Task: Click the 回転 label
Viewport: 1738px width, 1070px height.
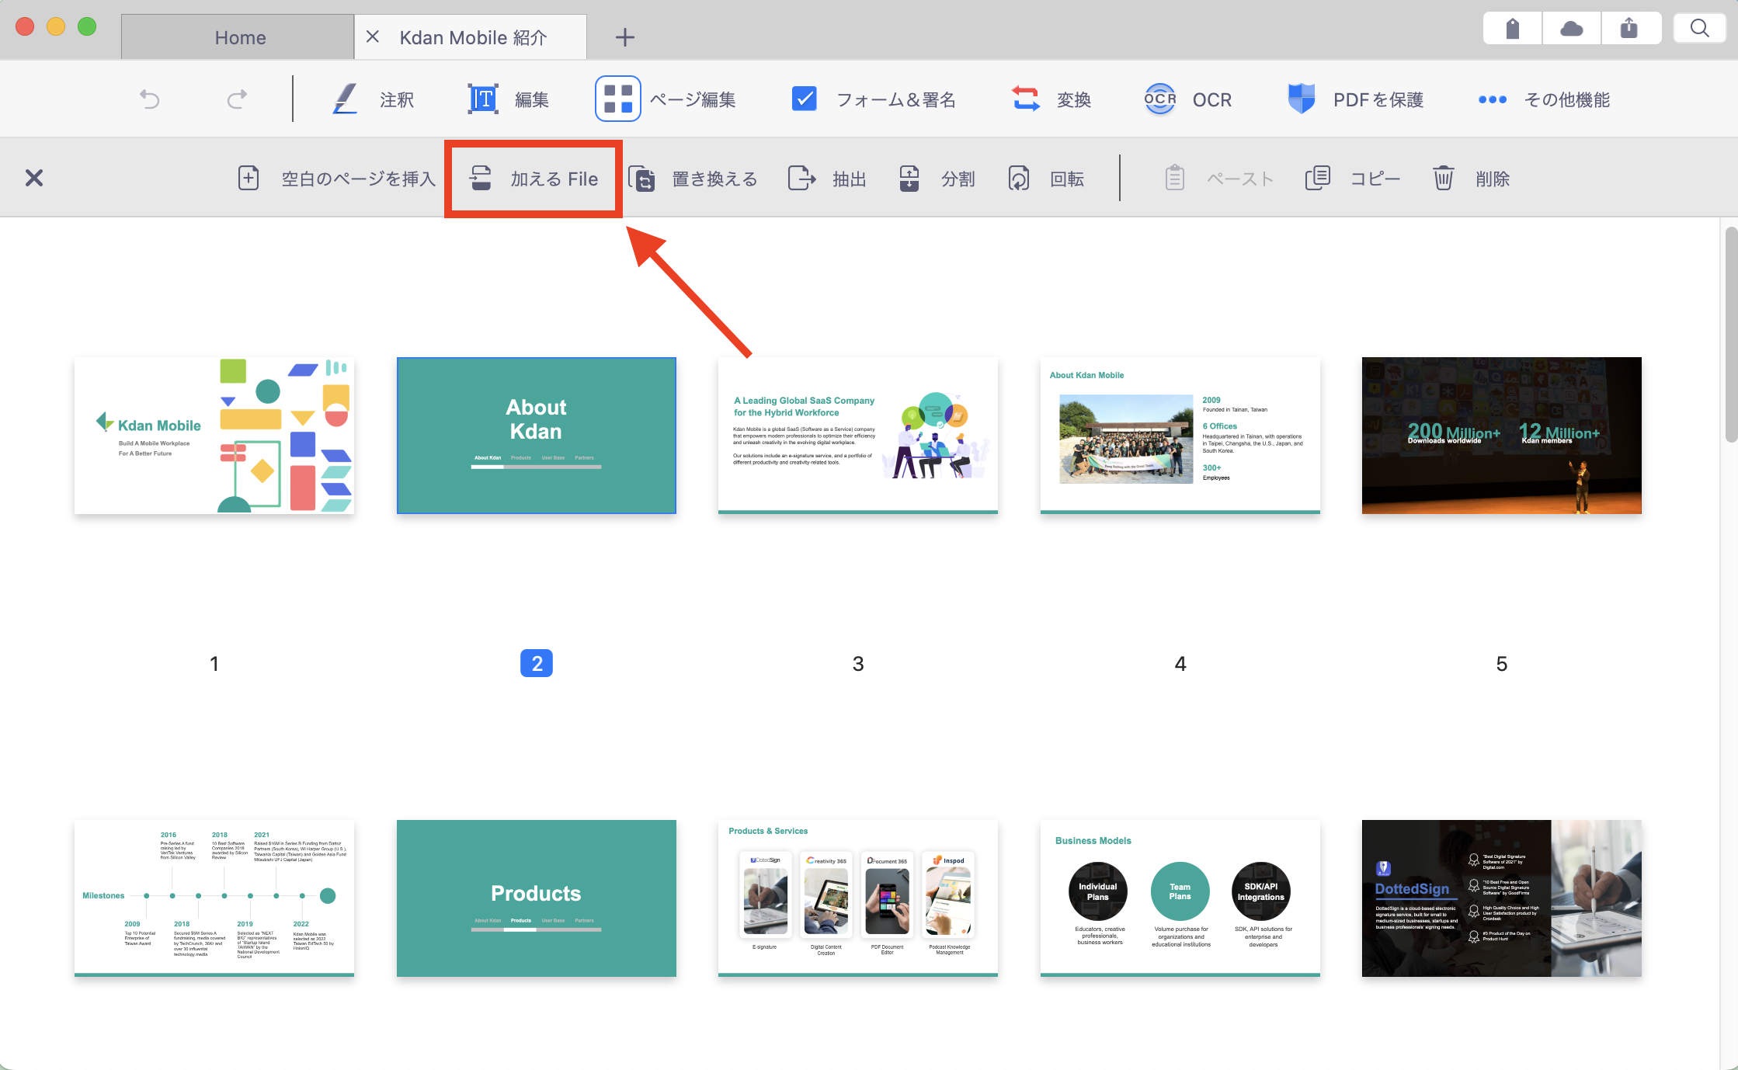Action: pyautogui.click(x=1067, y=179)
